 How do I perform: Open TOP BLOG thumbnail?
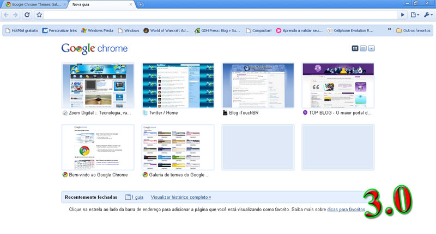click(338, 86)
